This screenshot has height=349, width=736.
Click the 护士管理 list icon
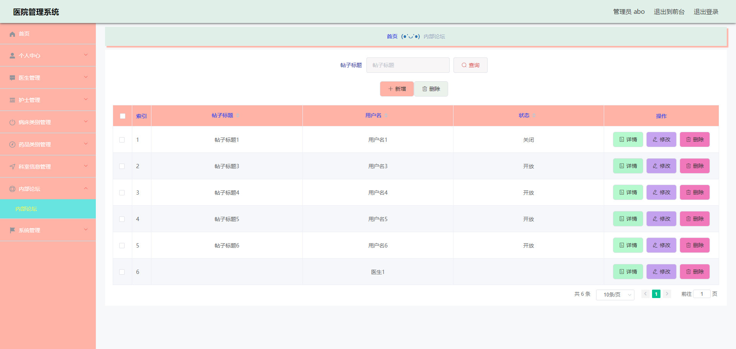pyautogui.click(x=12, y=100)
